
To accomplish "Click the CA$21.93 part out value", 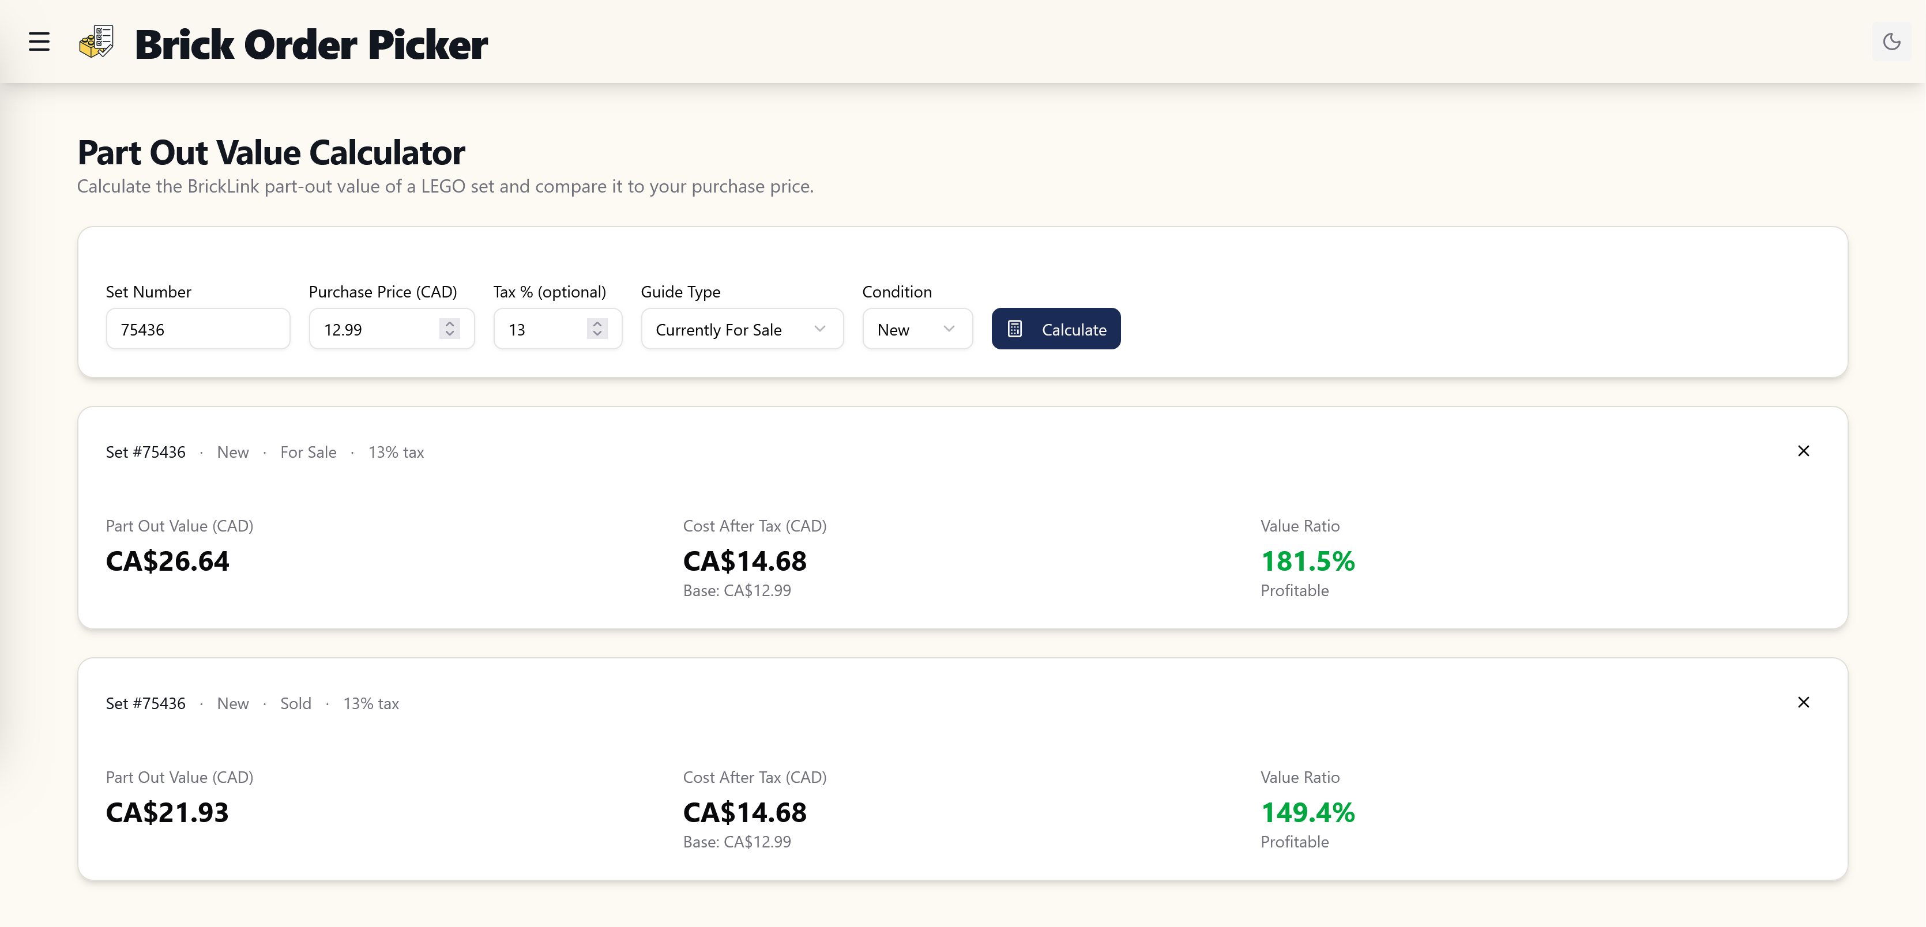I will pyautogui.click(x=167, y=812).
